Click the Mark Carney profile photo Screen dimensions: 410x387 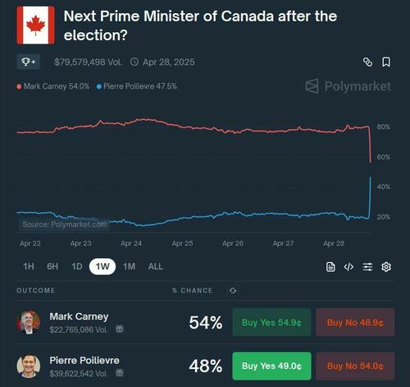[x=29, y=322]
